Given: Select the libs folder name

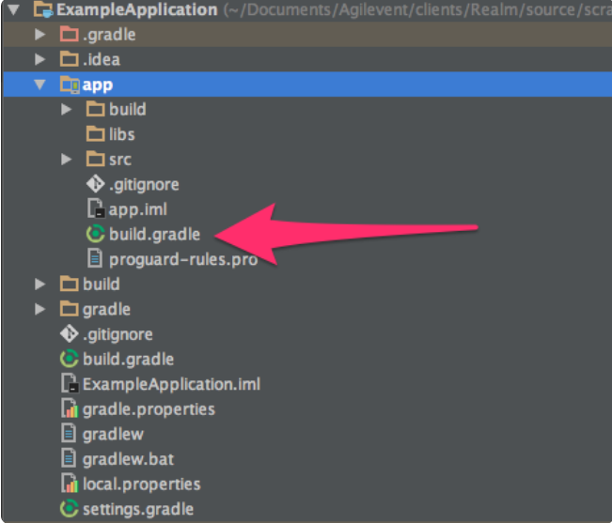Looking at the screenshot, I should tap(122, 134).
